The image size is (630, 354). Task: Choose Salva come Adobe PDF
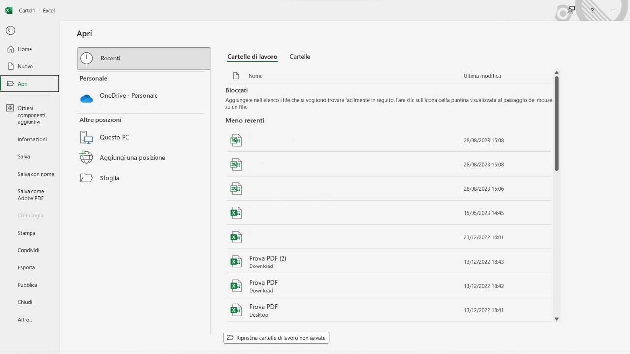31,195
